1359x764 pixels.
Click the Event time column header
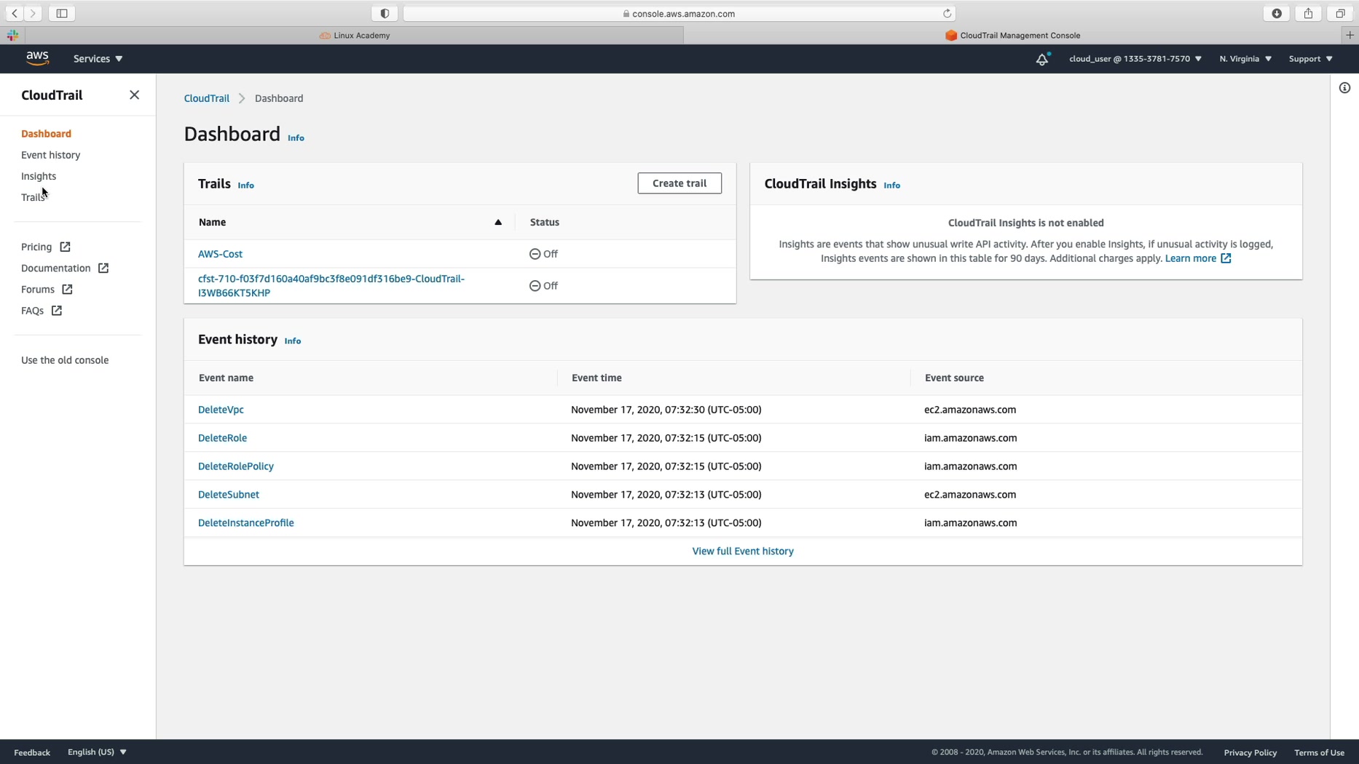(596, 378)
